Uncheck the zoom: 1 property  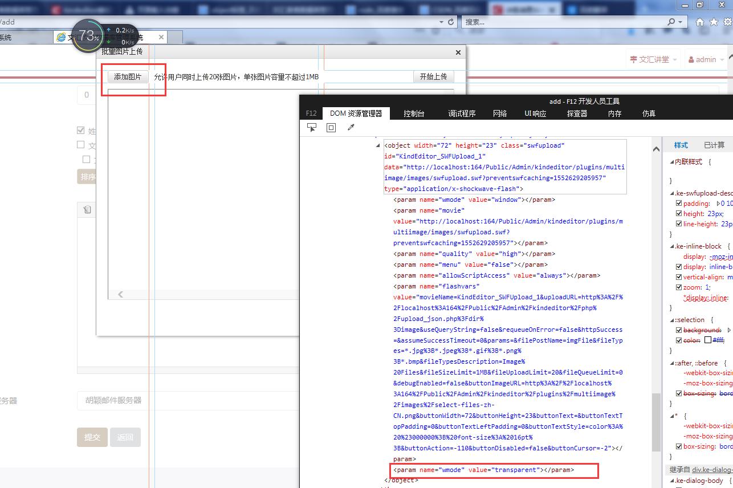tap(678, 287)
